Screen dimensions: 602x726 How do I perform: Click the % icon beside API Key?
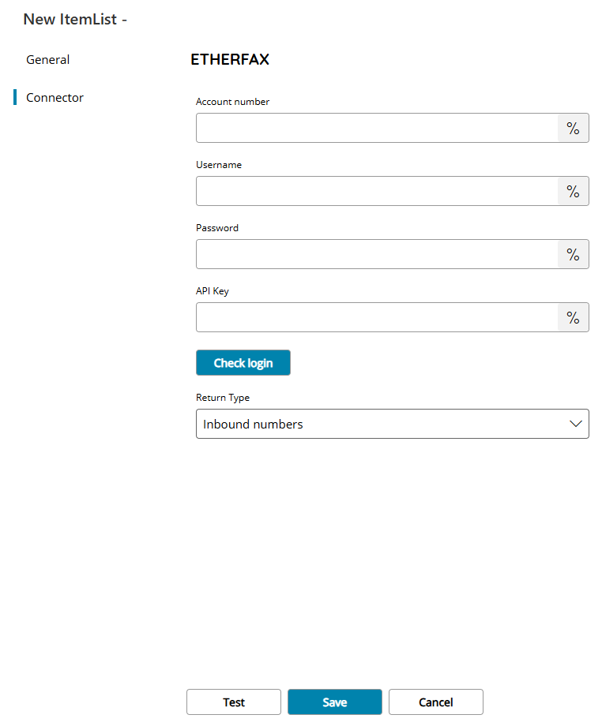pos(573,317)
